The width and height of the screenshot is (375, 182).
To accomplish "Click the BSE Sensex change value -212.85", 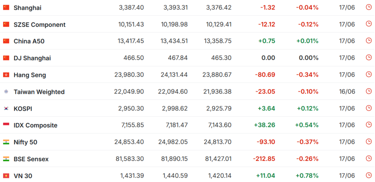I will click(264, 159).
